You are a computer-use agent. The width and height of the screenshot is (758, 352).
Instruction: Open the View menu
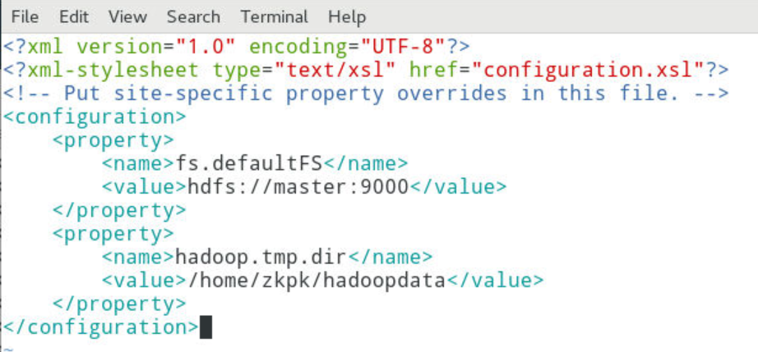point(127,17)
